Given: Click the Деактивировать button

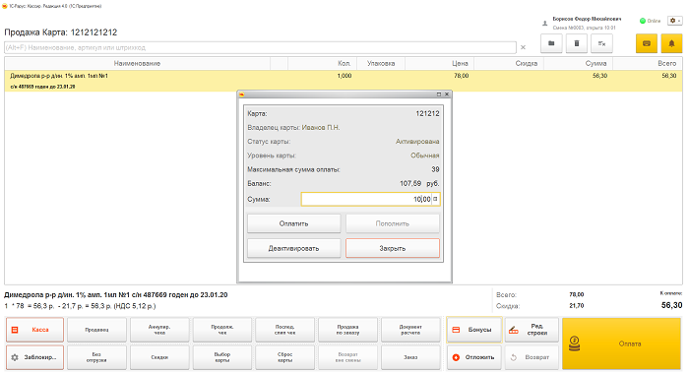Looking at the screenshot, I should pyautogui.click(x=293, y=248).
